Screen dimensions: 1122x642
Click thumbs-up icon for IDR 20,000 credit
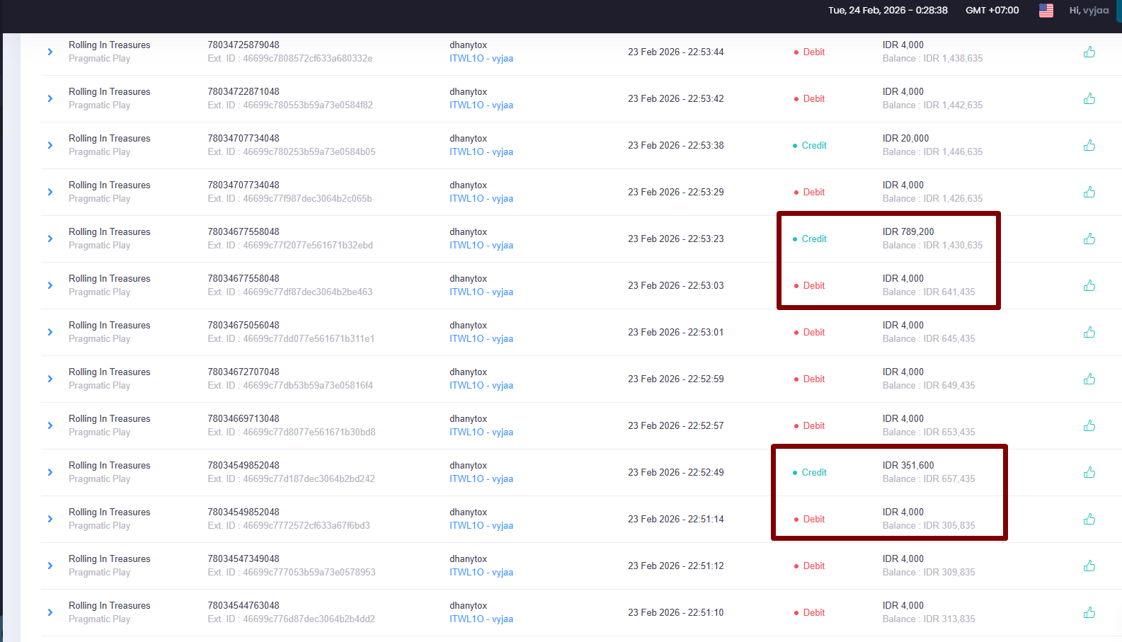1089,145
